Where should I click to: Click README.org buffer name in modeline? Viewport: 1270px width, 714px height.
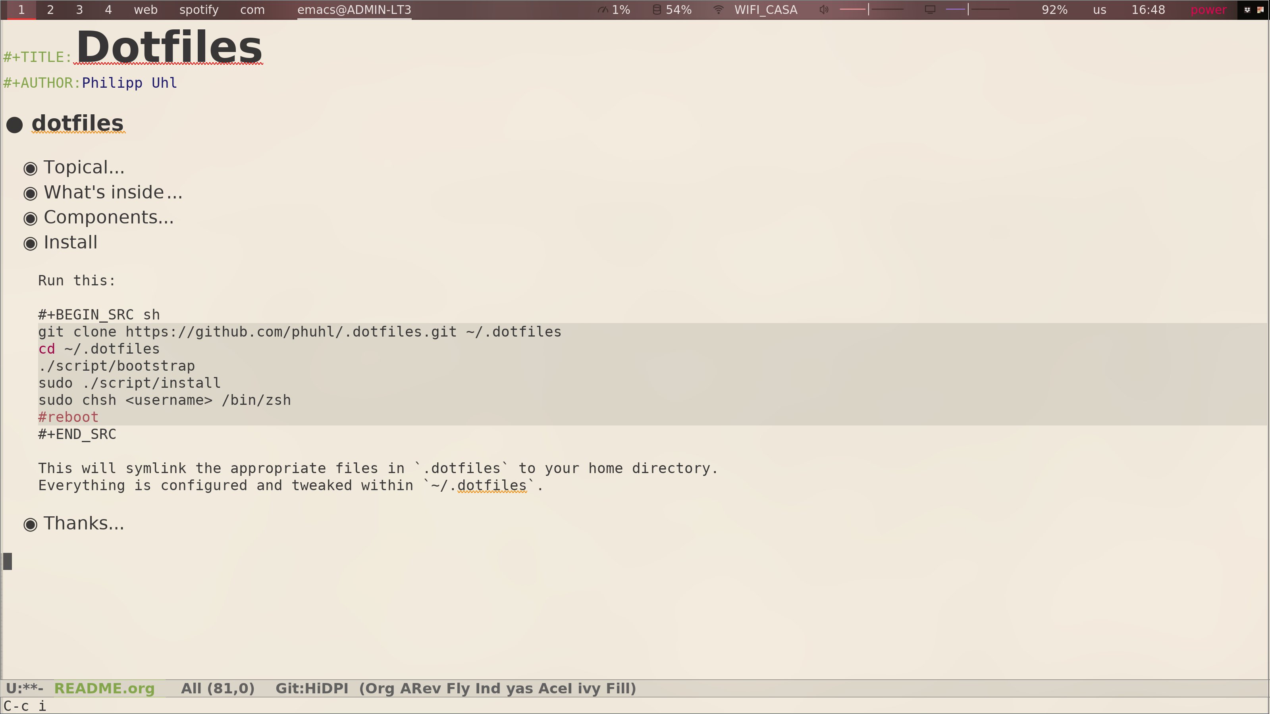coord(104,689)
